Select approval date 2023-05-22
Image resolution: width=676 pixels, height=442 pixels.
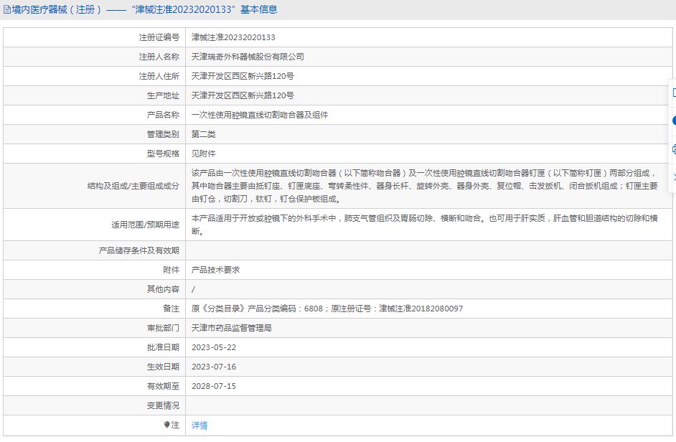(x=214, y=347)
